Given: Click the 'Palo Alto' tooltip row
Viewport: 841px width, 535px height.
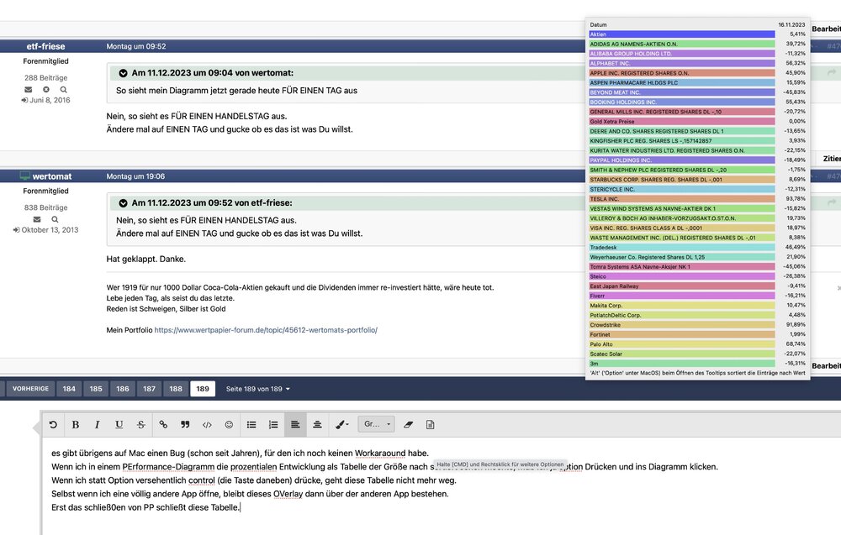Looking at the screenshot, I should (682, 344).
